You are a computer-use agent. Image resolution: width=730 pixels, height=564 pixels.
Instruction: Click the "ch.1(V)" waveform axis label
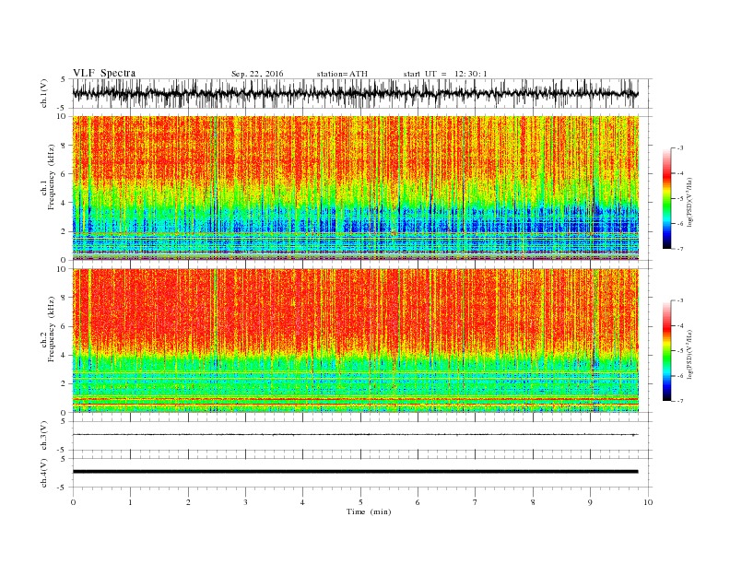(44, 93)
